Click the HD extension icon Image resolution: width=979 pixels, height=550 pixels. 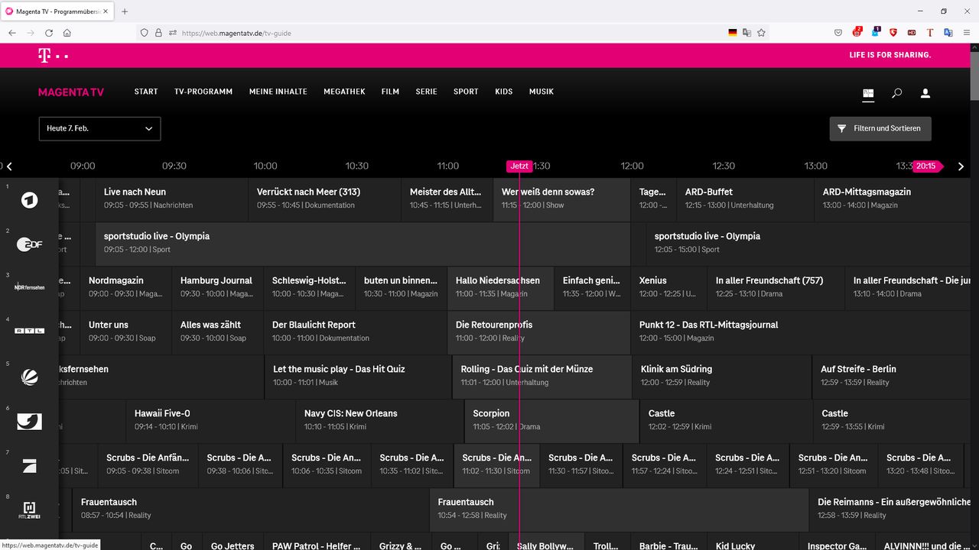click(x=912, y=33)
